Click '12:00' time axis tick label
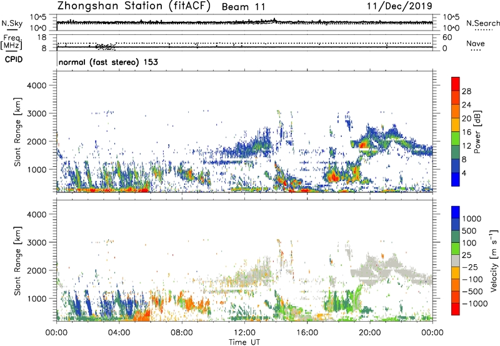Screen dimensions: 500x346 [244, 333]
